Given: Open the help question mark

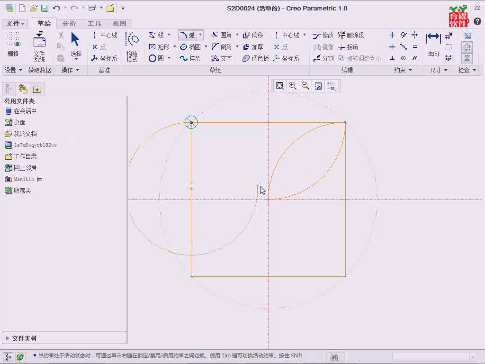Looking at the screenshot, I should (x=477, y=21).
